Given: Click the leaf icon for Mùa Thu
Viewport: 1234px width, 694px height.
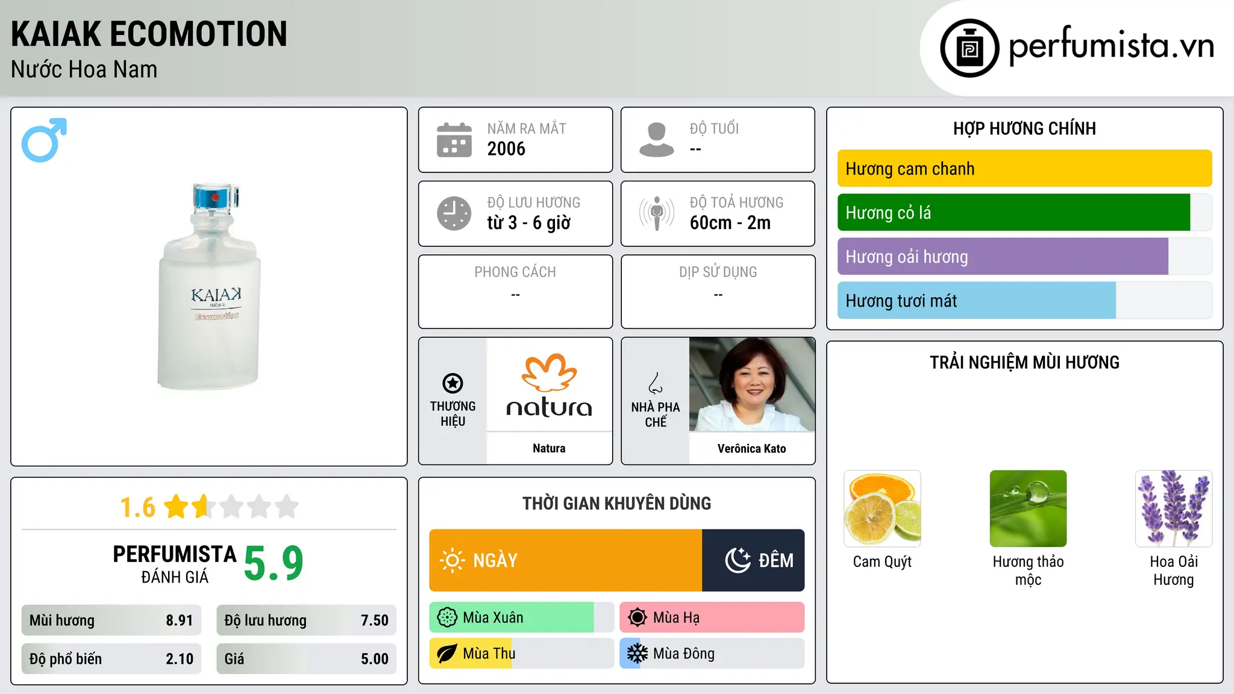Looking at the screenshot, I should [447, 654].
